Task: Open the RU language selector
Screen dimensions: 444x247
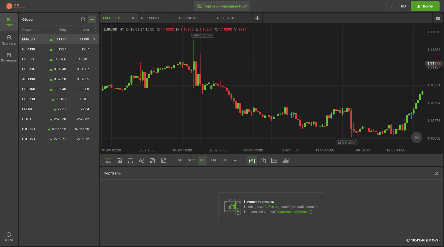Action: click(x=403, y=6)
